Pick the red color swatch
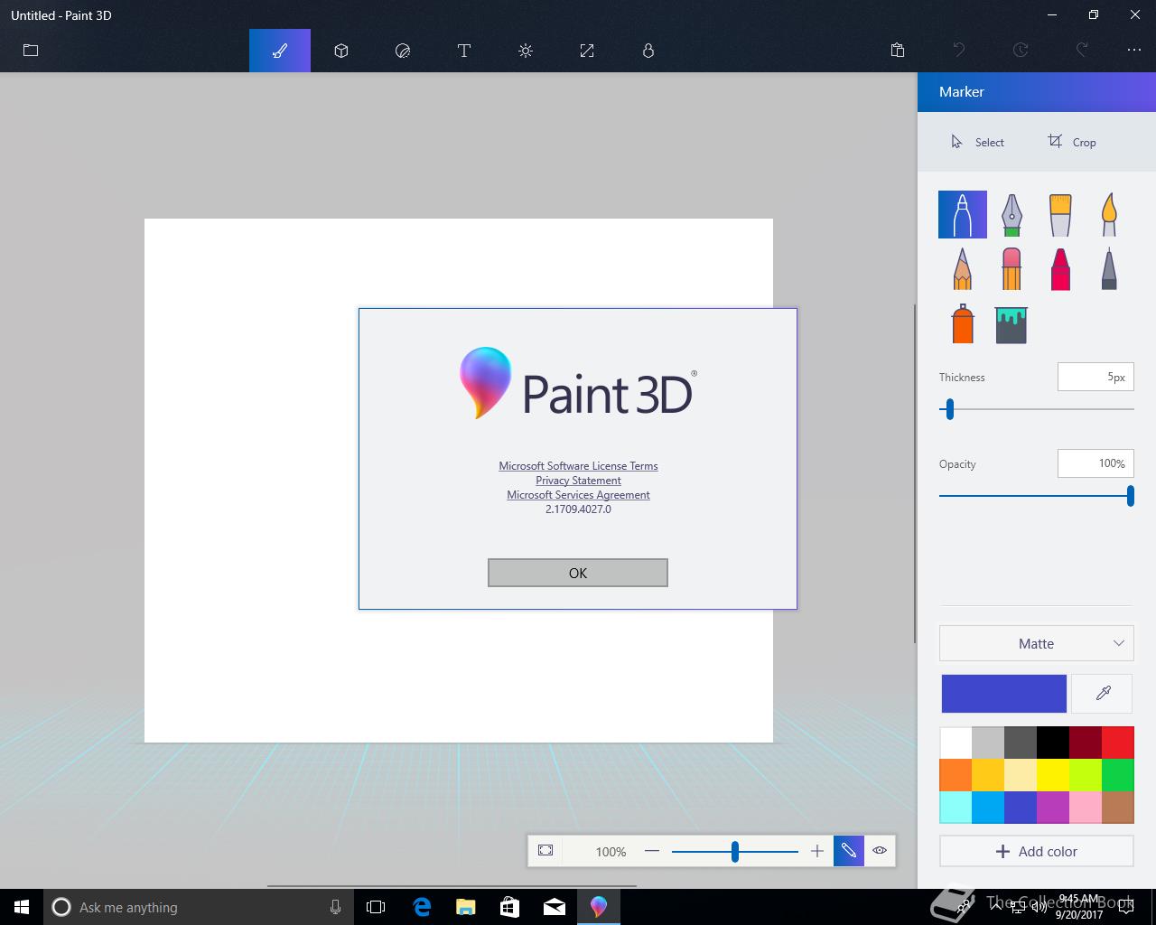The width and height of the screenshot is (1156, 925). [x=1118, y=743]
